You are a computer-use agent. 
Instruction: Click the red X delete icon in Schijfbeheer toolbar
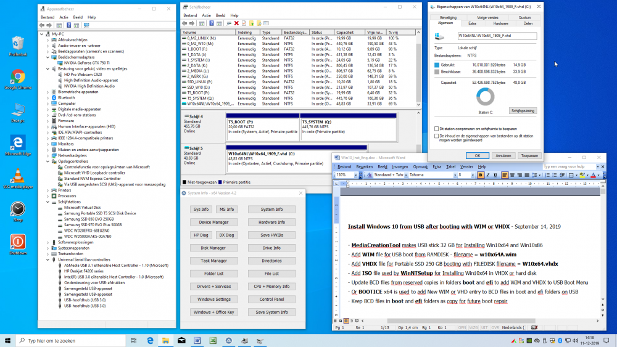pos(236,23)
